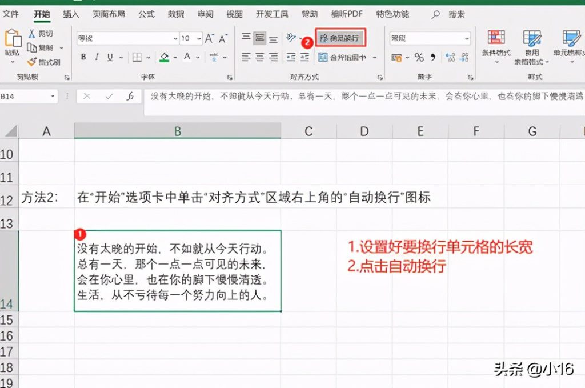Click the Insert Function fx button
This screenshot has width=585, height=388.
pos(130,96)
